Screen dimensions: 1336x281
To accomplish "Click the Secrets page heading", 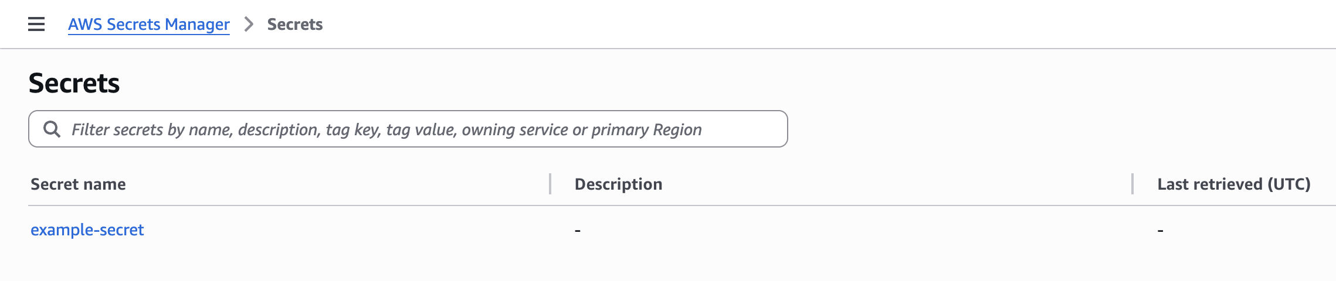I will point(74,83).
